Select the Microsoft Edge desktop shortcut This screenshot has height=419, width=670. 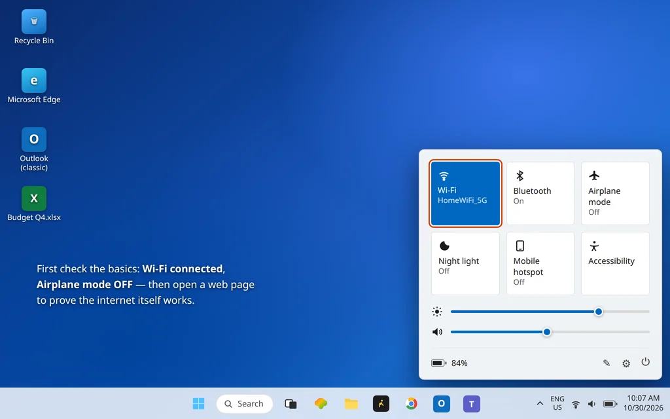[34, 86]
